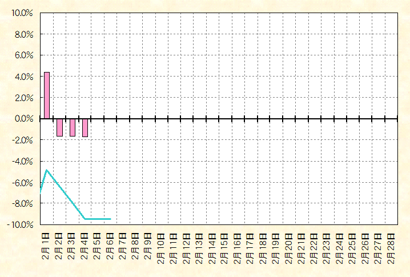Select the 4.0% vertical axis label
This screenshot has height=277, width=410.
(23, 77)
